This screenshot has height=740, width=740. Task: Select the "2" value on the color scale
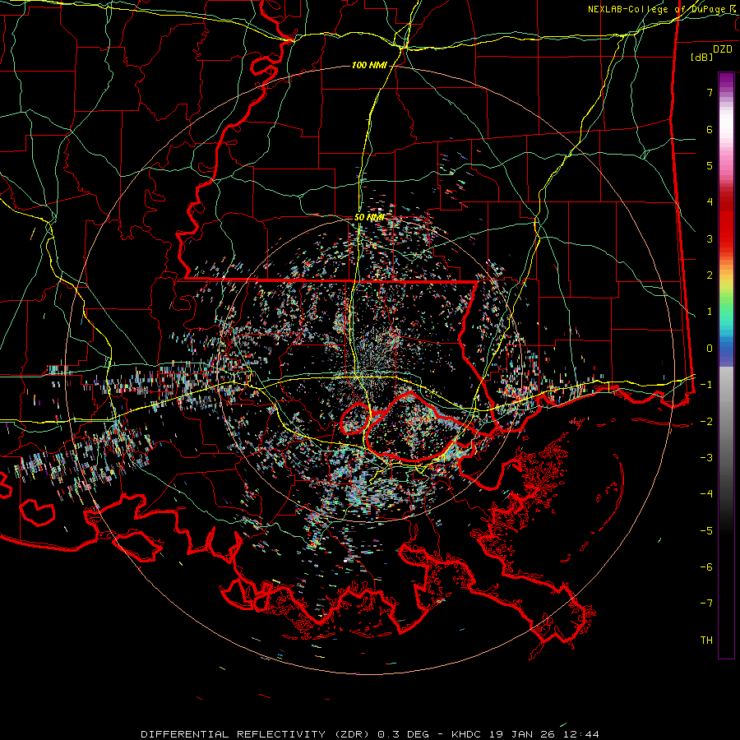[x=710, y=275]
